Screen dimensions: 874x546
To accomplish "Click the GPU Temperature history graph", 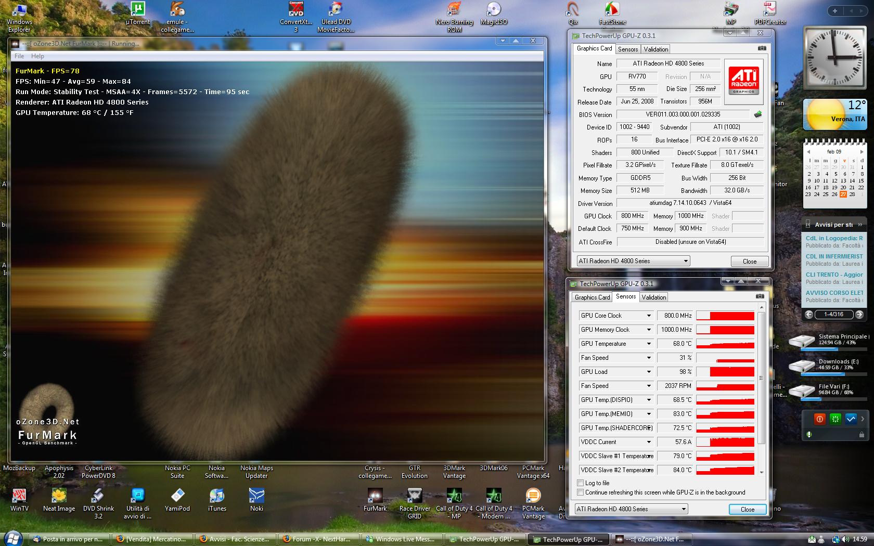I will point(725,344).
